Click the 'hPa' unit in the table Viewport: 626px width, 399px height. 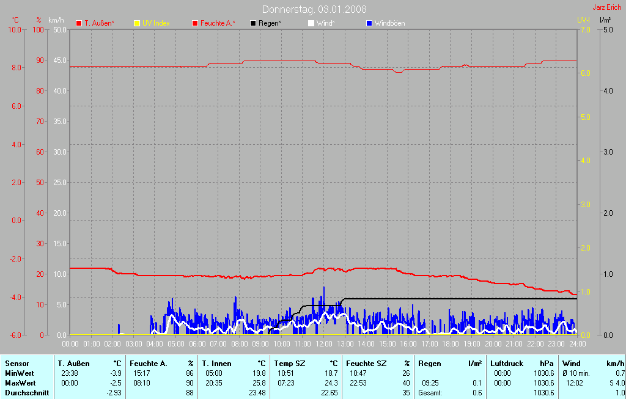pyautogui.click(x=547, y=364)
